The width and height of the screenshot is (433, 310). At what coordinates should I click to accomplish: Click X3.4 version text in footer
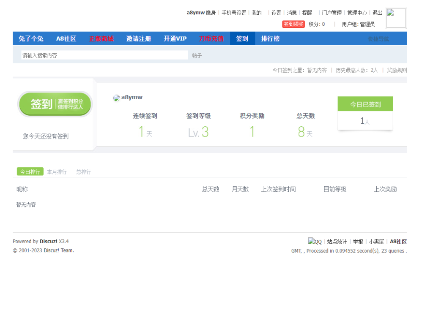[64, 241]
